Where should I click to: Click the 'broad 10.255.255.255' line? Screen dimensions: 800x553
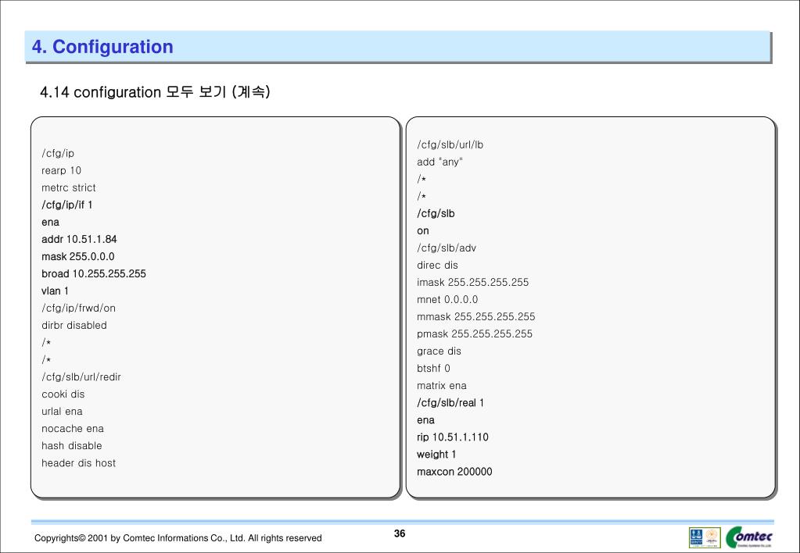tap(94, 273)
